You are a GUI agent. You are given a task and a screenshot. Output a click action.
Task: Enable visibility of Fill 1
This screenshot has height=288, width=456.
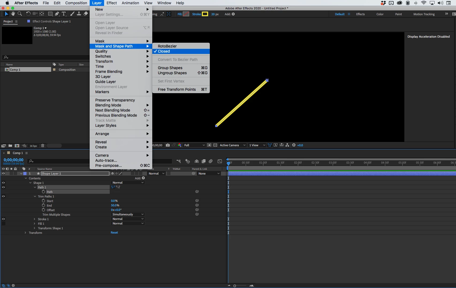click(x=3, y=224)
